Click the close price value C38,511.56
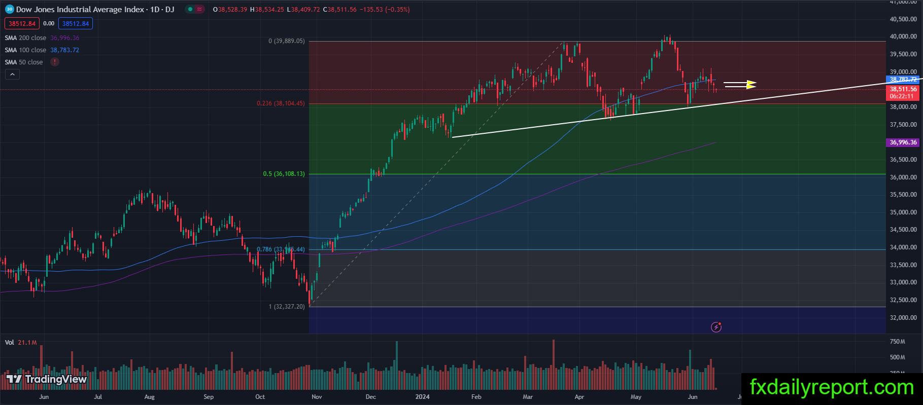 (x=339, y=10)
